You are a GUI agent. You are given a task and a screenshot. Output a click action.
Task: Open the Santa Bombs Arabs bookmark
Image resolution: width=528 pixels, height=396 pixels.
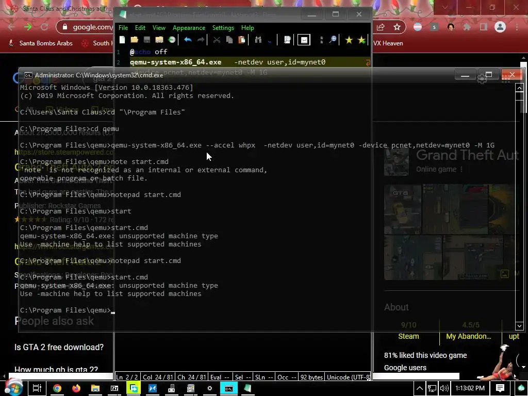click(40, 43)
